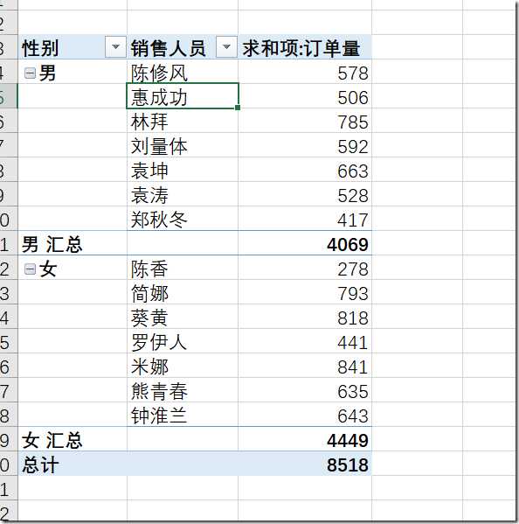Screen dimensions: 519x524
Task: Select value 643
Action: 353,416
